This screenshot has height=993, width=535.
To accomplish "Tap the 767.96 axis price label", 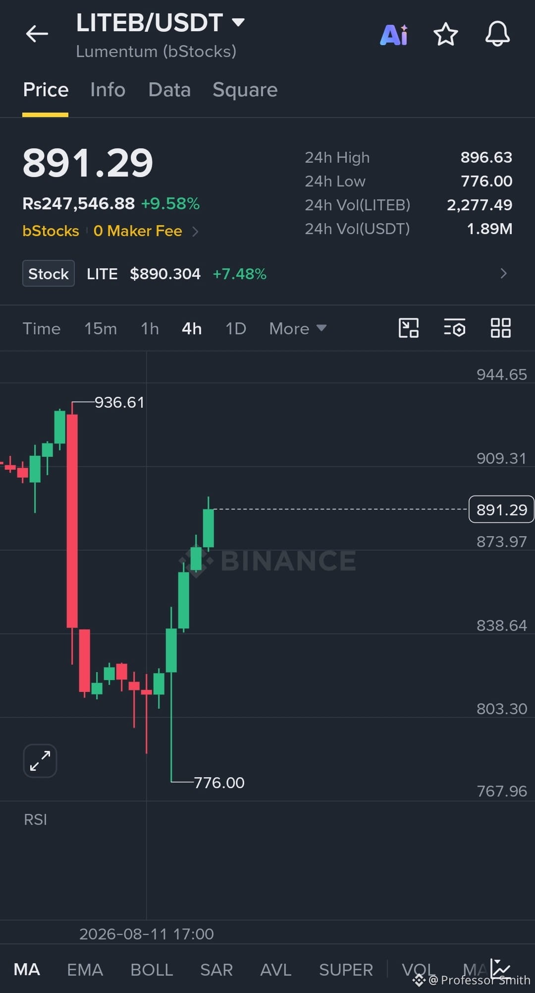I will [501, 791].
